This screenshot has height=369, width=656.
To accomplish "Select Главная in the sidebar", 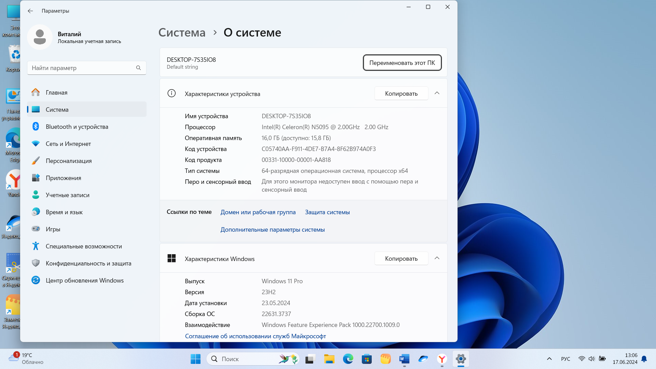I will [56, 93].
